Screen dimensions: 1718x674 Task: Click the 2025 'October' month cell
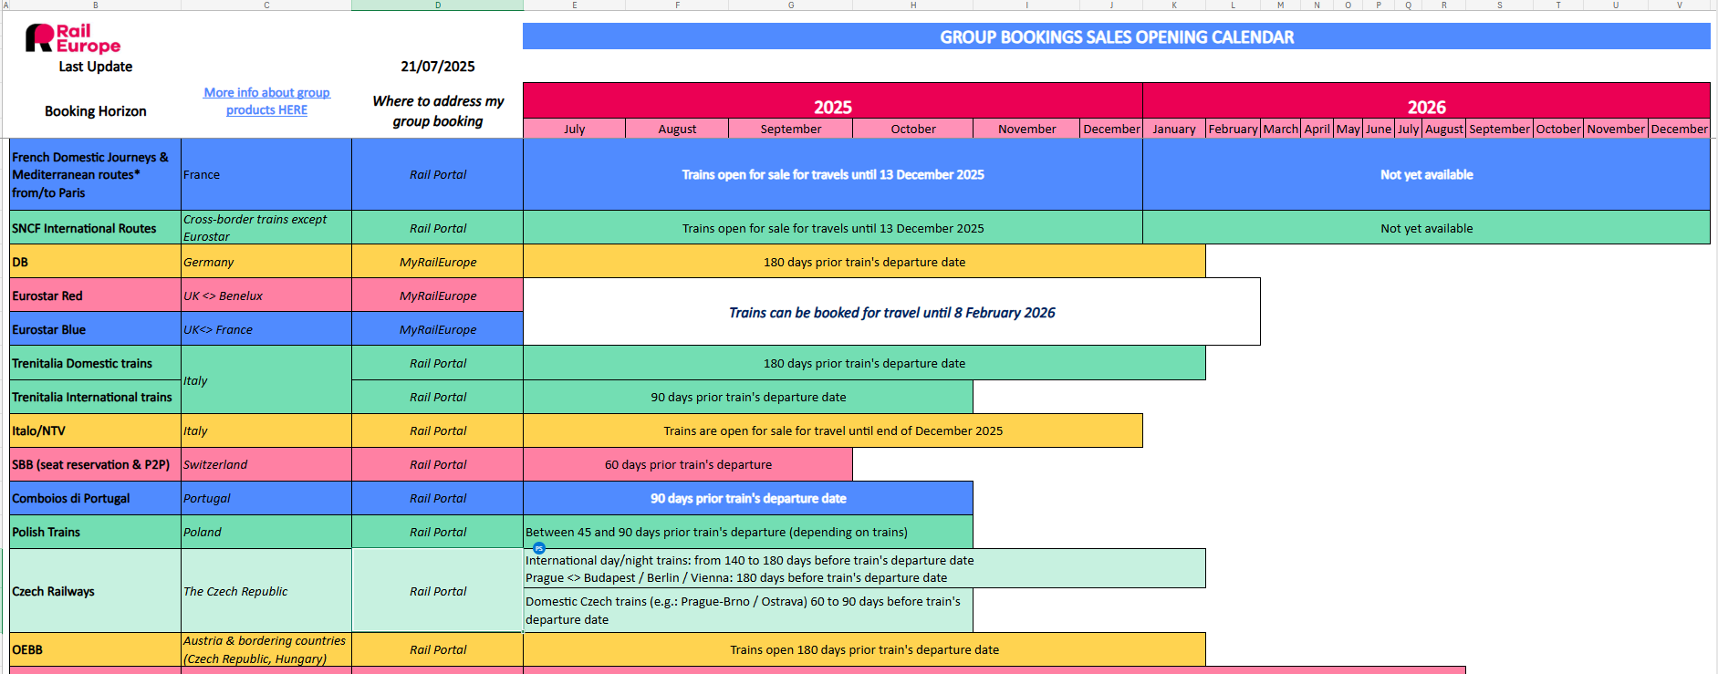[x=913, y=129]
